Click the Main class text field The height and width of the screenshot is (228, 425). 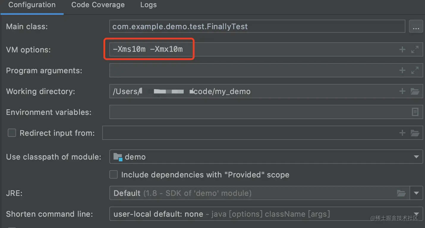pos(257,26)
